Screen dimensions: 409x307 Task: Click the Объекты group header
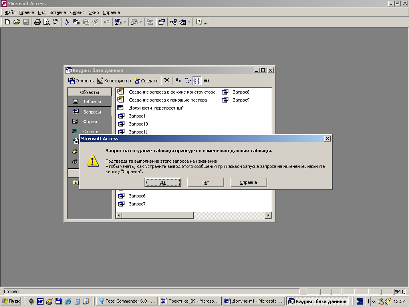point(89,92)
